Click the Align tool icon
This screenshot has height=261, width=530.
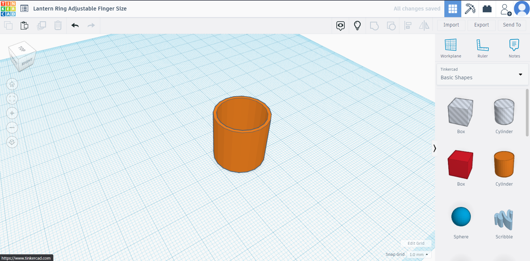(x=408, y=26)
